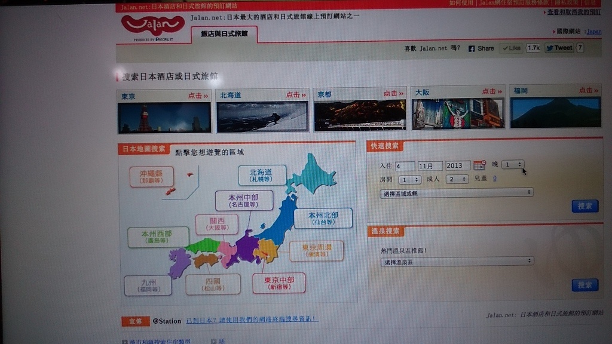Viewport: 612px width, 344px height.
Task: Click the Japan international site link
Action: click(x=593, y=32)
